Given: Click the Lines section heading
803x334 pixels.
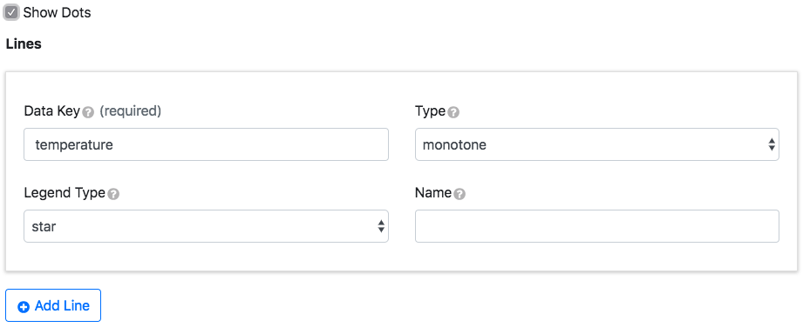Looking at the screenshot, I should tap(24, 43).
